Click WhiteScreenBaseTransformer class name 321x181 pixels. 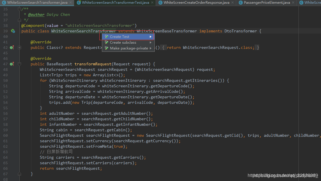tap(167, 31)
